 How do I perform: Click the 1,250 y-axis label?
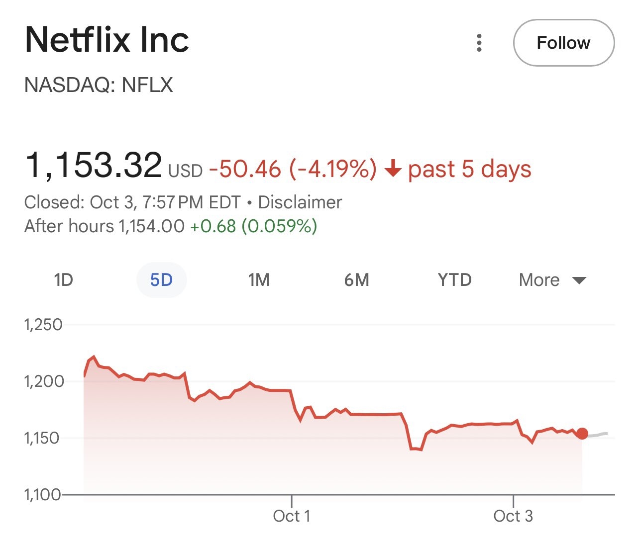(x=43, y=325)
